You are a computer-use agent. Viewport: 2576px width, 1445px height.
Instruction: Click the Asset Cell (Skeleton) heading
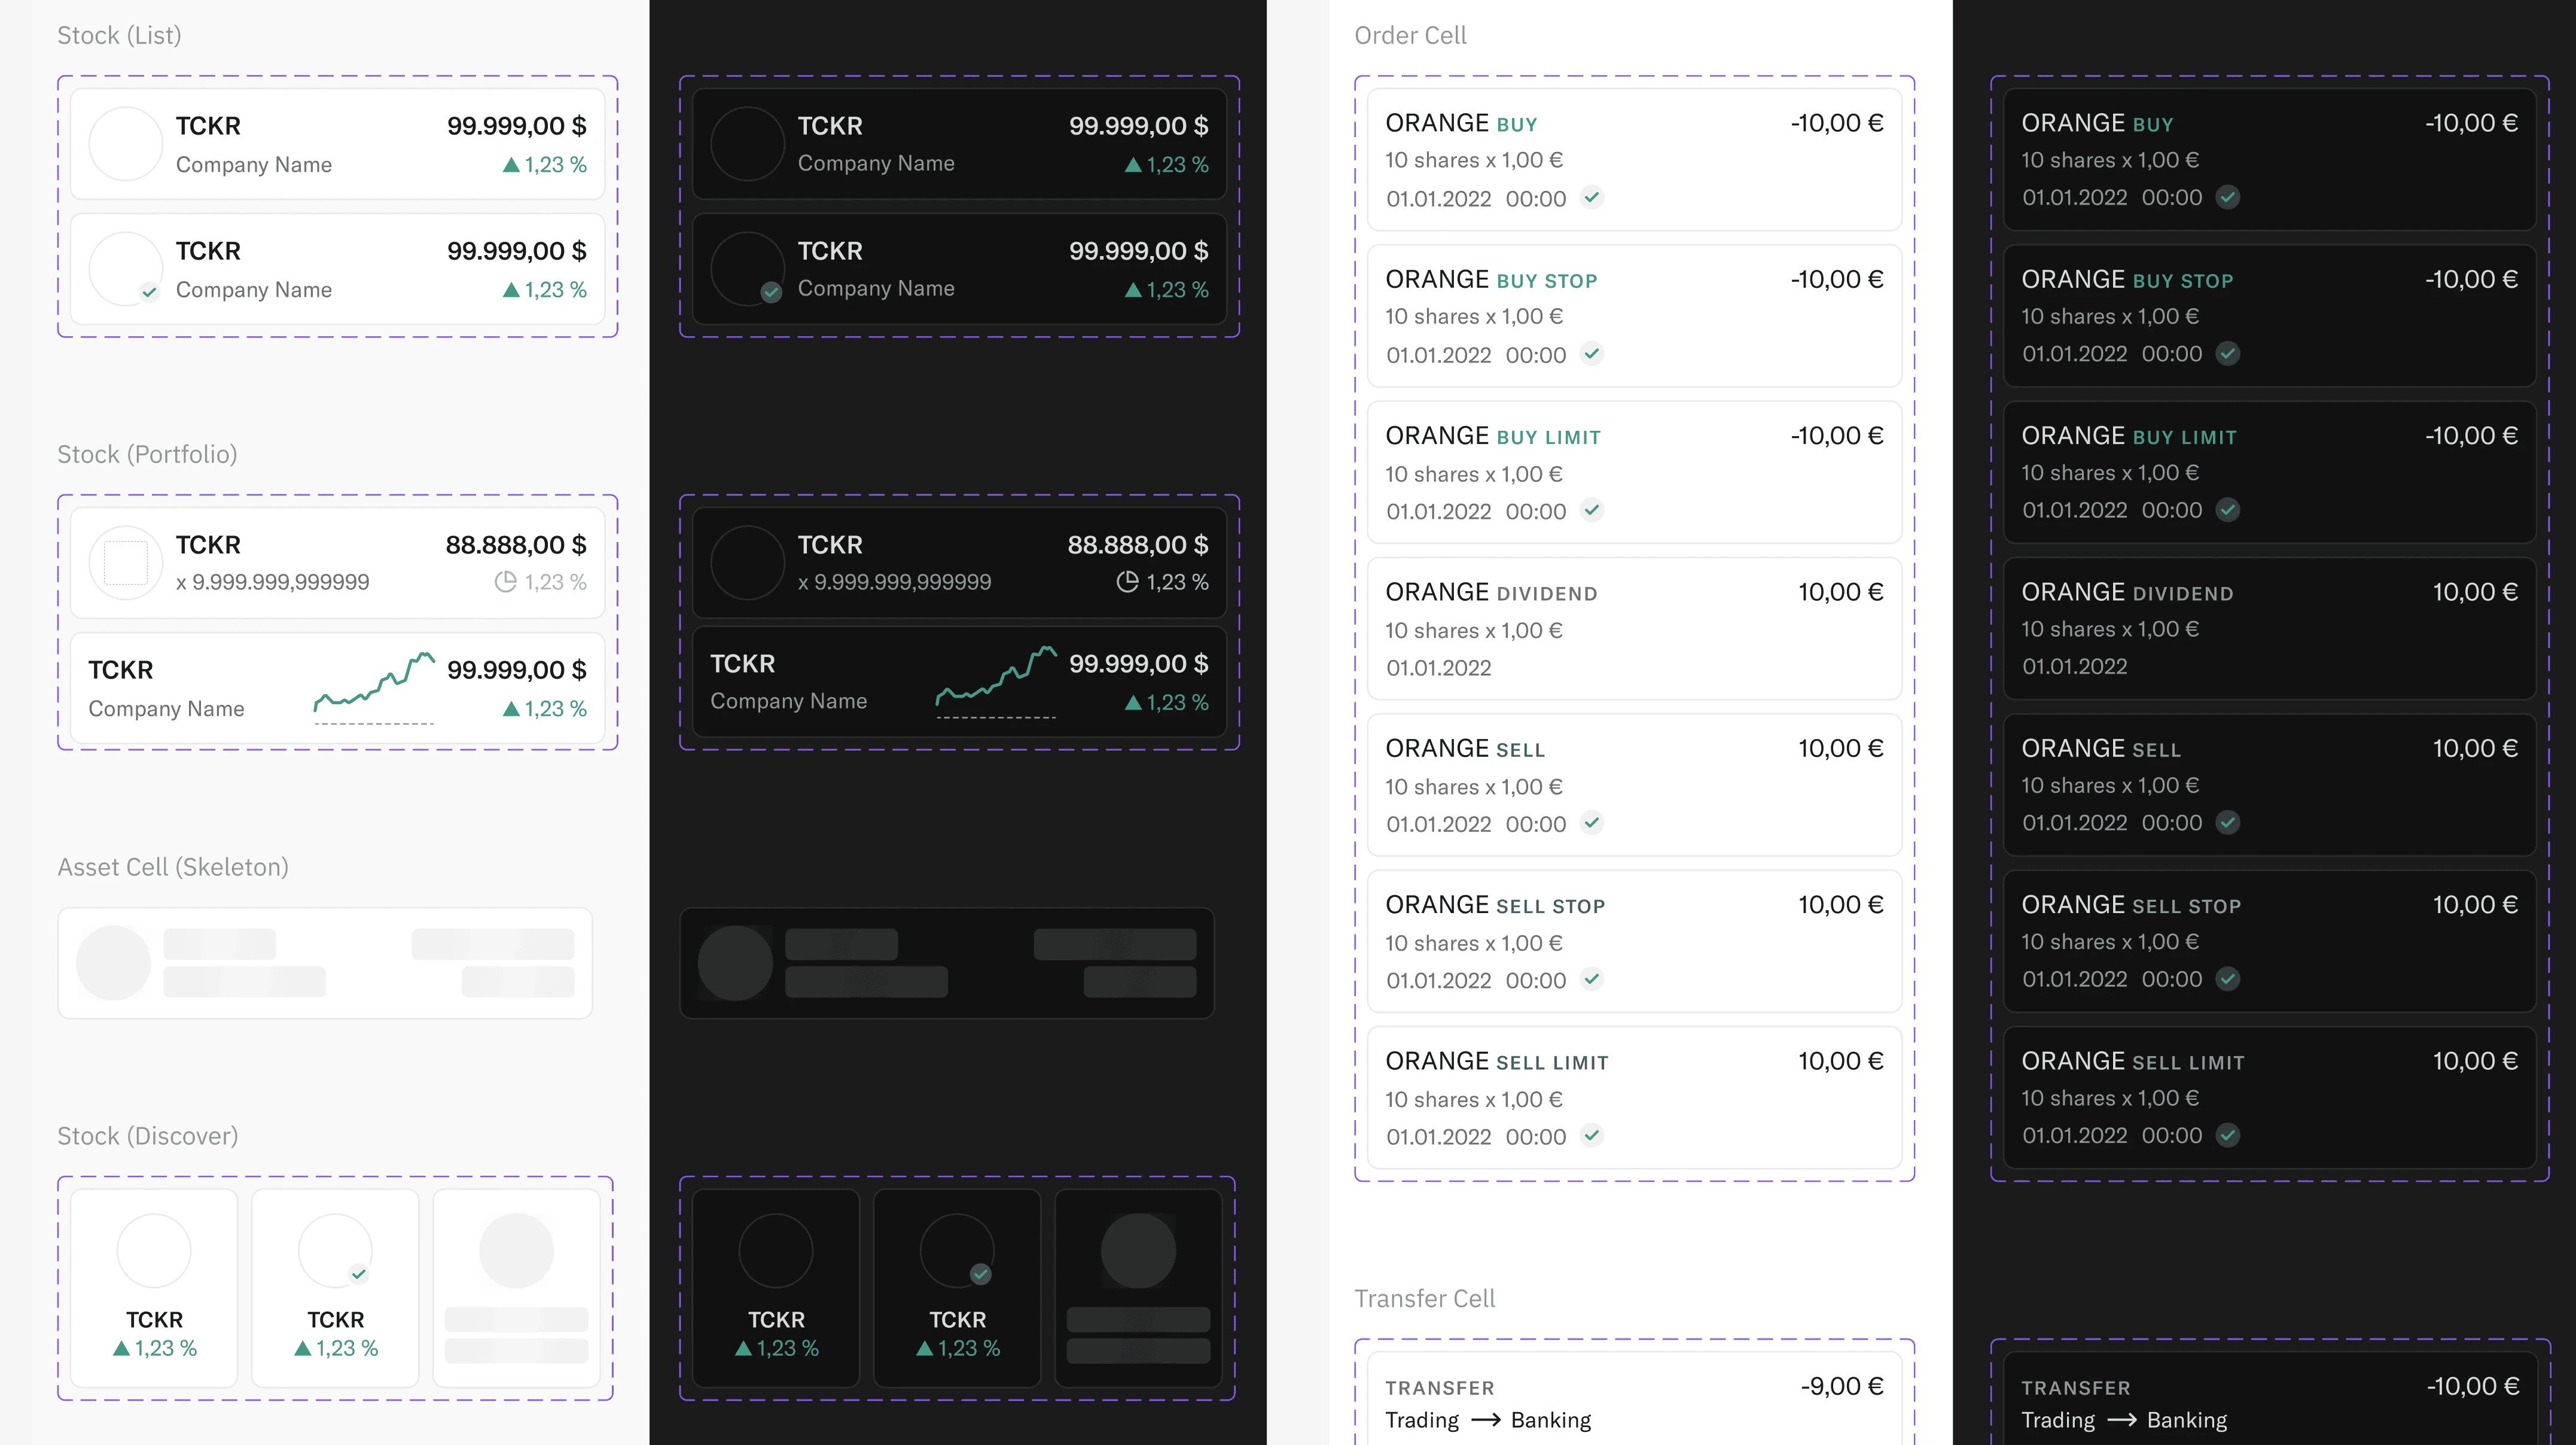point(173,866)
